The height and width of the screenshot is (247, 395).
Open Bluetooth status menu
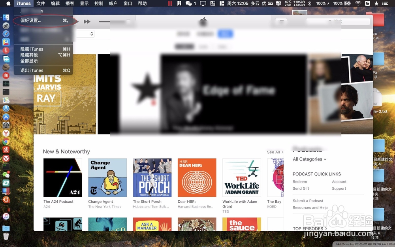(x=310, y=3)
